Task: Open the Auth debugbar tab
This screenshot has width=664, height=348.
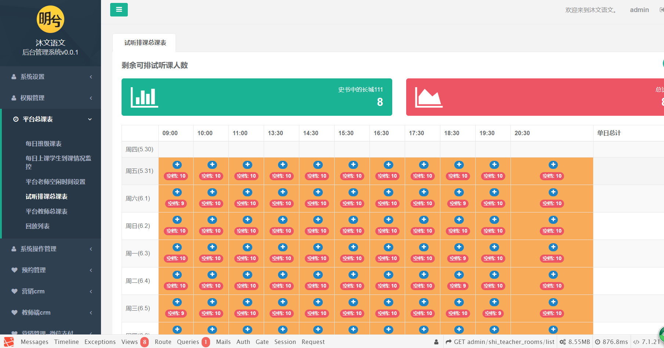Action: [x=243, y=342]
